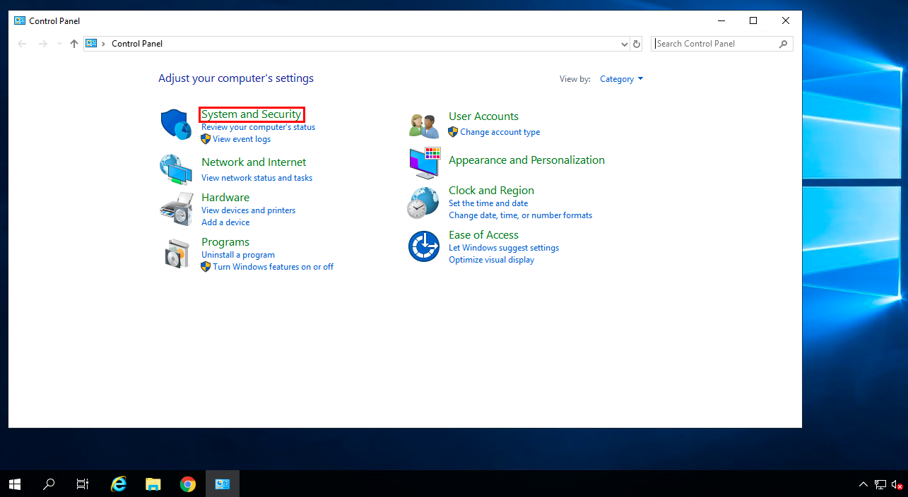
Task: Maximize the Control Panel window
Action: (x=753, y=20)
